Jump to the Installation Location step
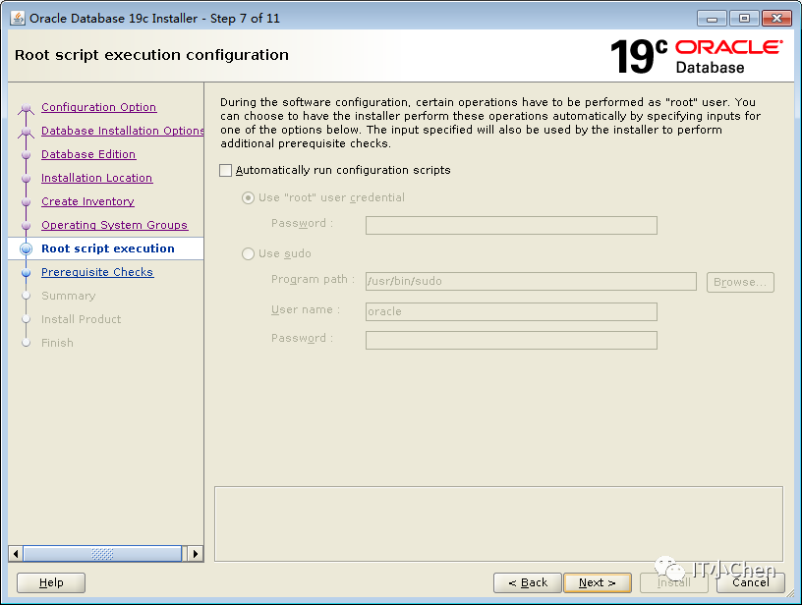Image resolution: width=802 pixels, height=605 pixels. 96,178
